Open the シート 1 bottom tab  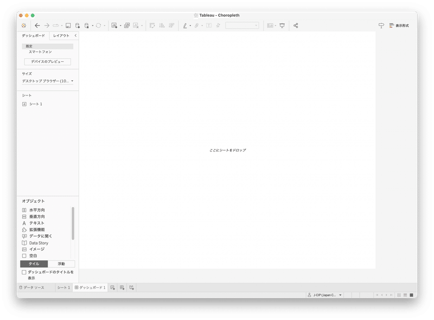coord(63,287)
